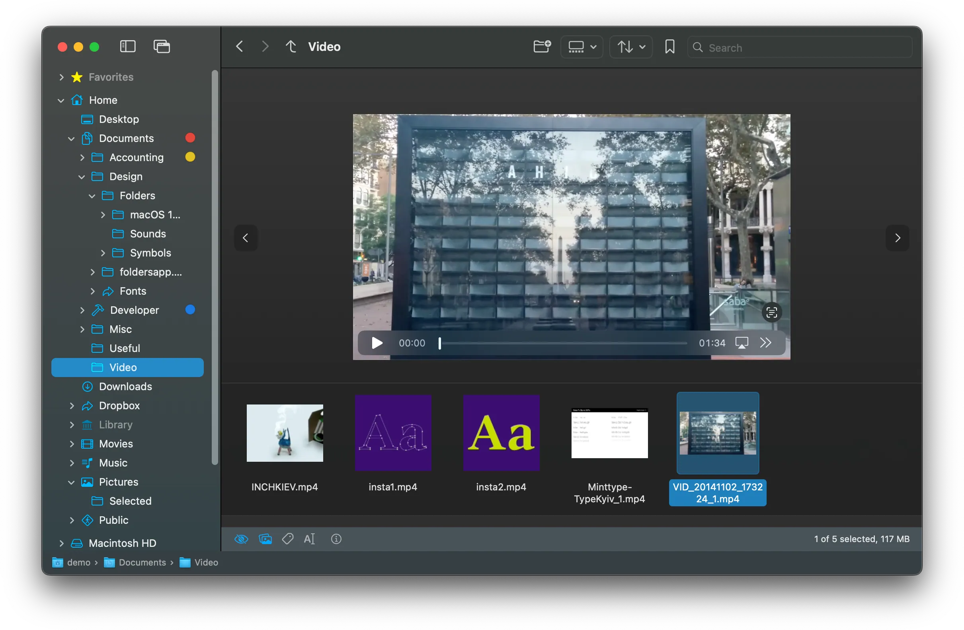Toggle the sidebar visibility button
The height and width of the screenshot is (630, 964).
(128, 47)
